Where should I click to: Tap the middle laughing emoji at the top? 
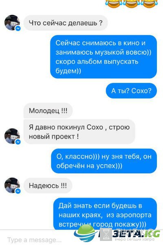tap(132, 3)
